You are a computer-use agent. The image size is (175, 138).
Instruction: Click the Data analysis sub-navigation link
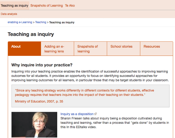pos(9,14)
